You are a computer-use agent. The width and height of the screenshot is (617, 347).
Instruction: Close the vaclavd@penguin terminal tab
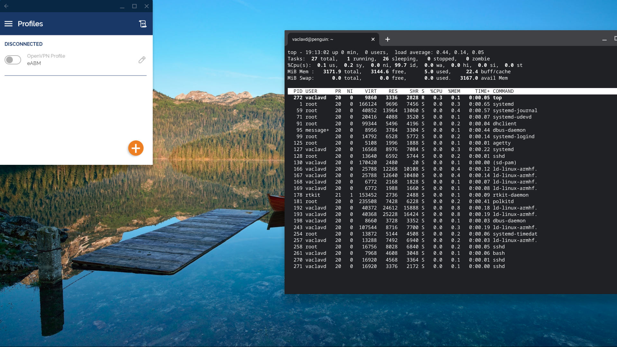click(x=373, y=39)
